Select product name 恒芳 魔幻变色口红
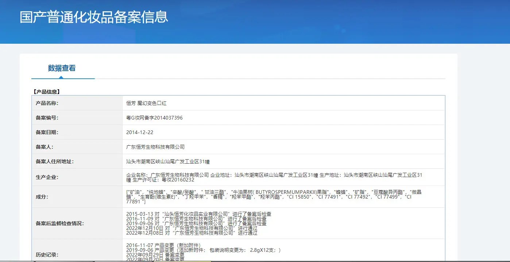 coord(146,103)
